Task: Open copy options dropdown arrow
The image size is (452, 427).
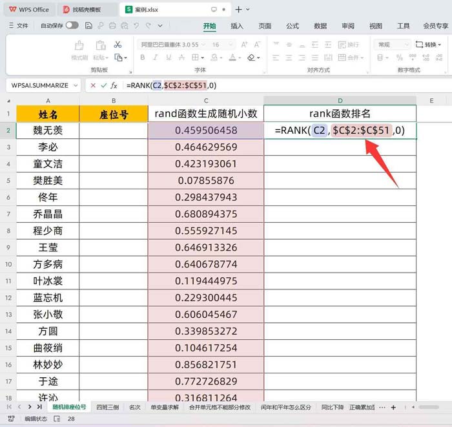Action: point(126,58)
